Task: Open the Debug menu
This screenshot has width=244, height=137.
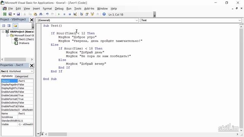Action: coord(59,8)
